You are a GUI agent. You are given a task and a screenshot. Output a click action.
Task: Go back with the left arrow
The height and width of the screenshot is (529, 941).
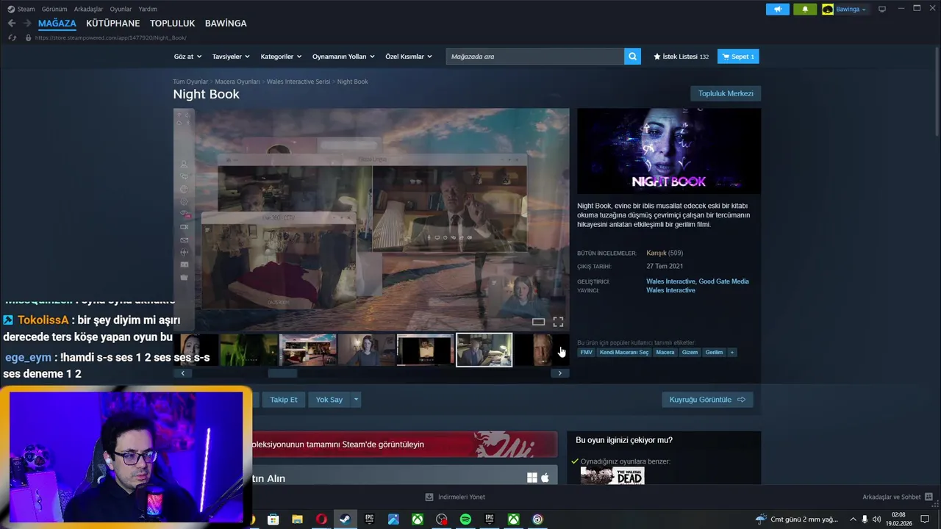click(12, 24)
